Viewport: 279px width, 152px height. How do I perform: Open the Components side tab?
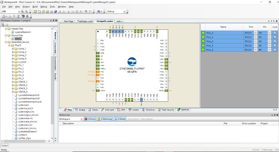coord(55,48)
